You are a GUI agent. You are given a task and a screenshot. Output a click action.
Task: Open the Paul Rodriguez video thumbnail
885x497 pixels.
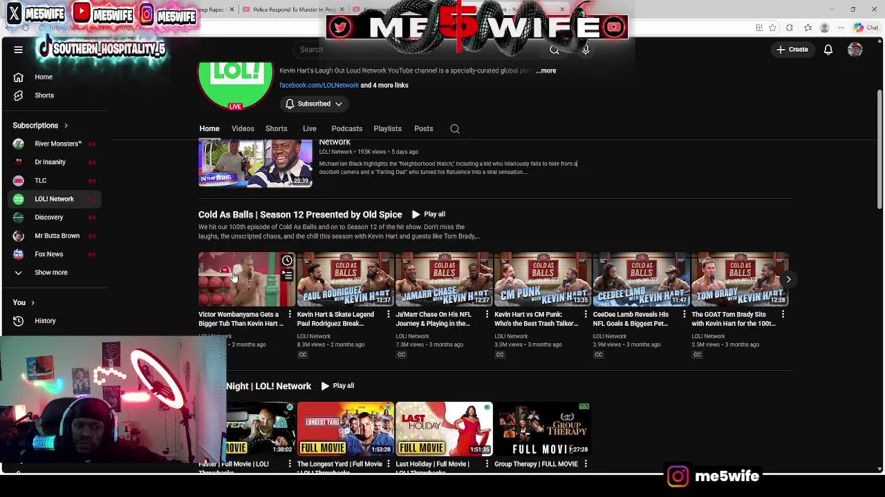click(x=345, y=280)
